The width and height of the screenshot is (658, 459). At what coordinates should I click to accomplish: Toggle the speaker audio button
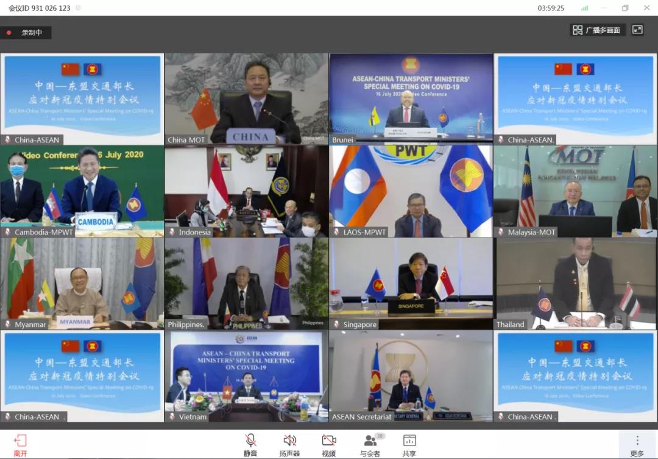[289, 441]
